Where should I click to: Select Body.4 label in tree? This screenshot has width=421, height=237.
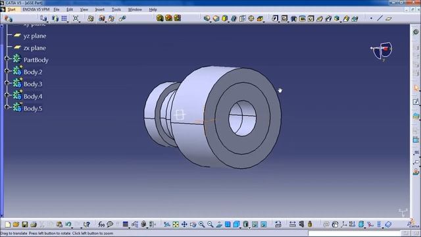(x=33, y=96)
